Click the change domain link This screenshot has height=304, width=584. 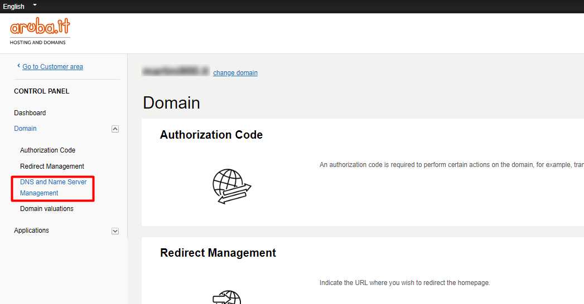click(x=235, y=73)
